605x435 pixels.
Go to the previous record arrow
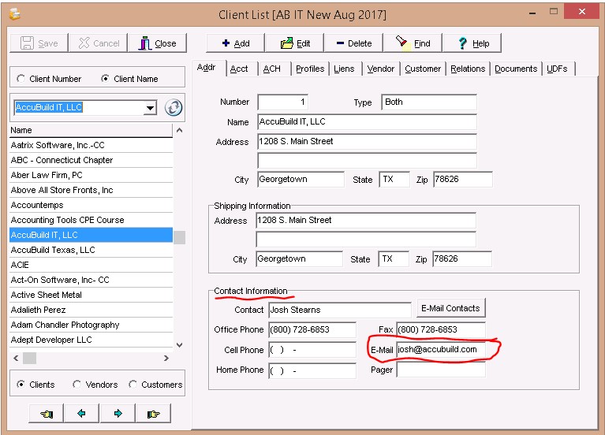click(x=82, y=414)
